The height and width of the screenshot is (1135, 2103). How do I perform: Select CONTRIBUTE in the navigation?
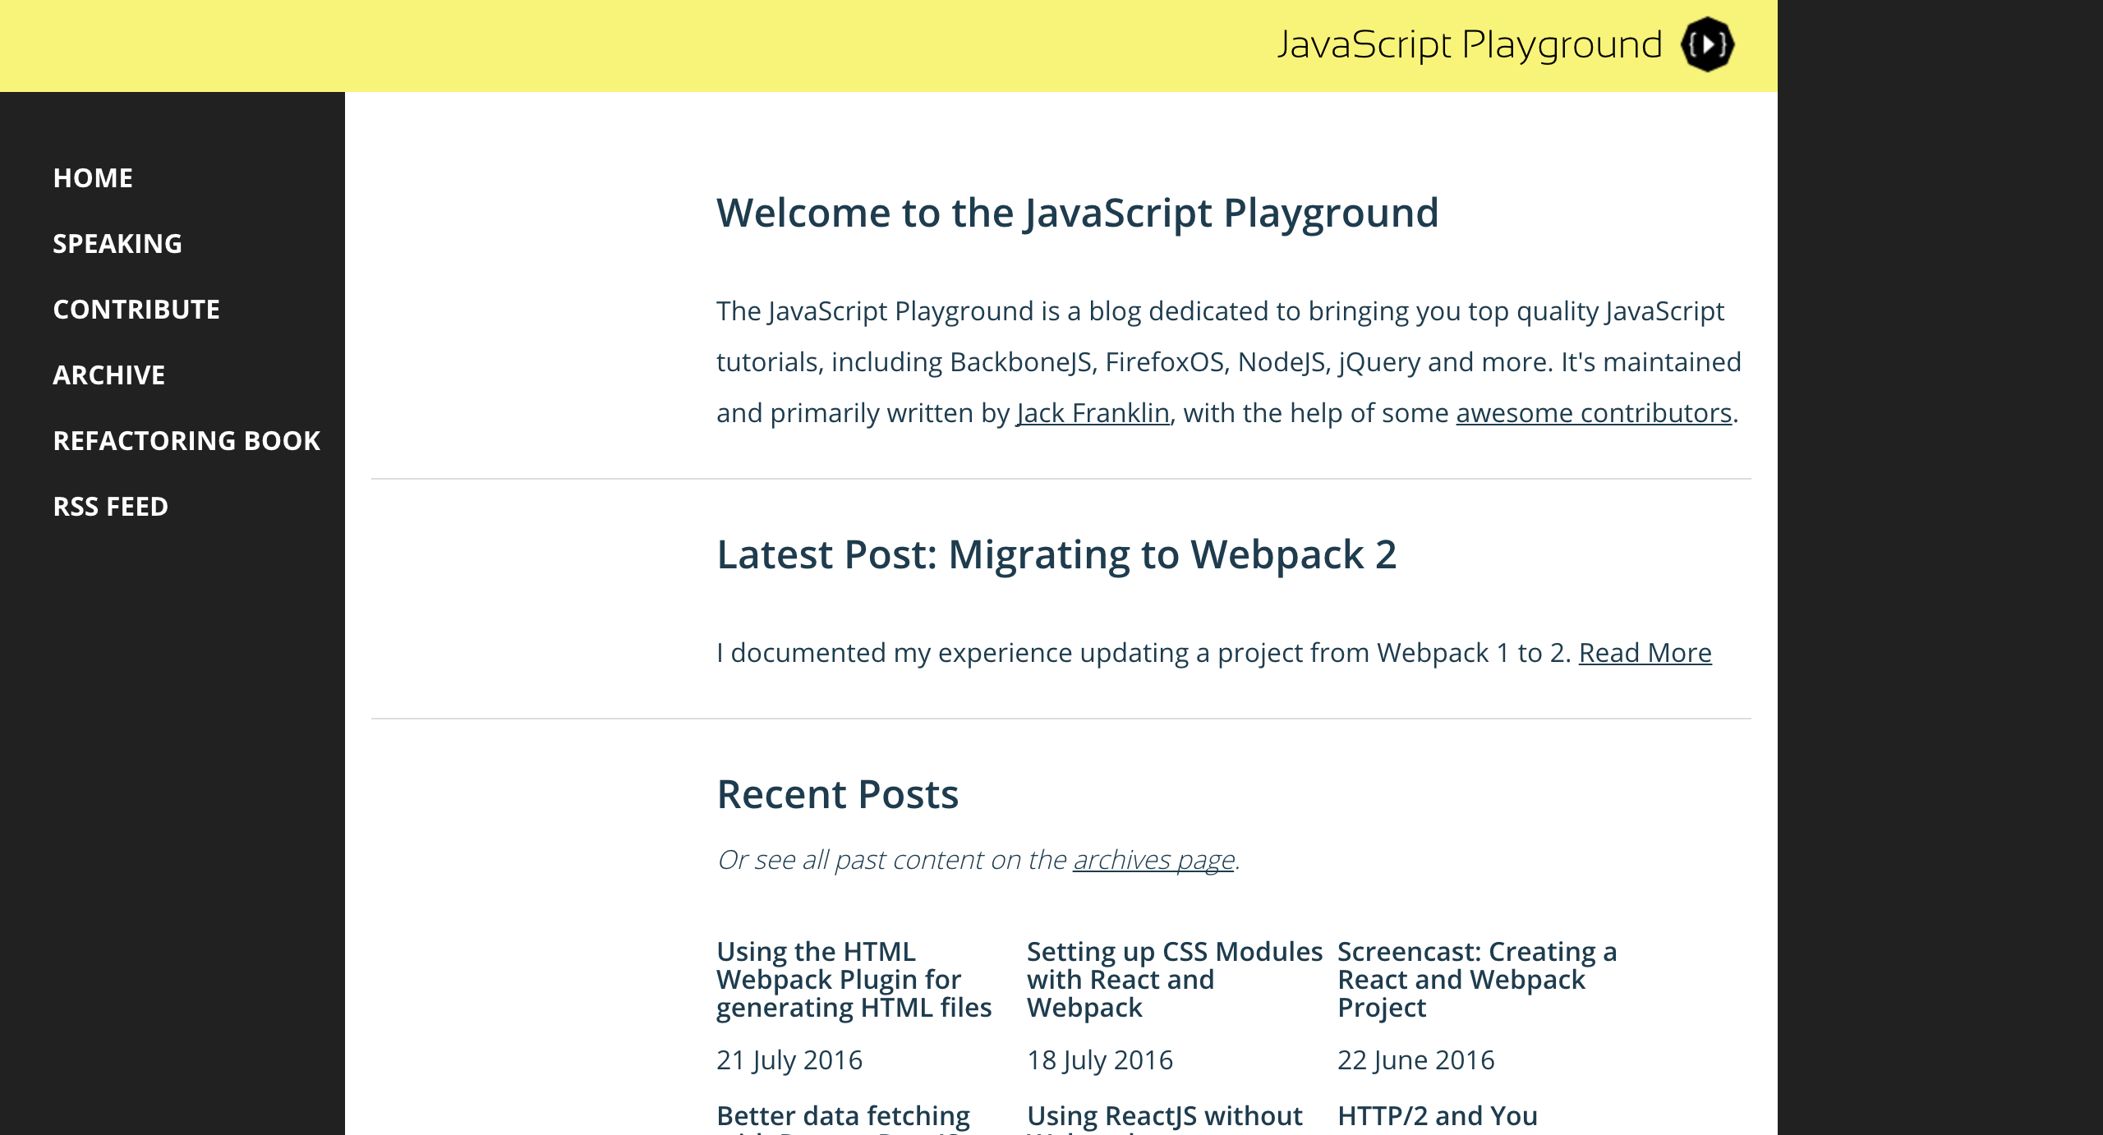(136, 309)
